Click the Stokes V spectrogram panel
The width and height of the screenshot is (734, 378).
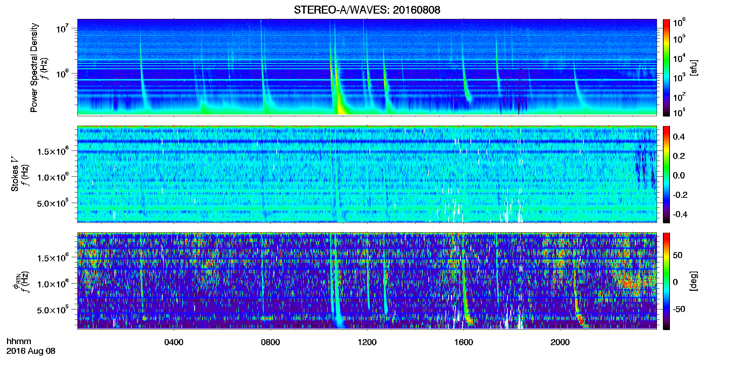367,174
